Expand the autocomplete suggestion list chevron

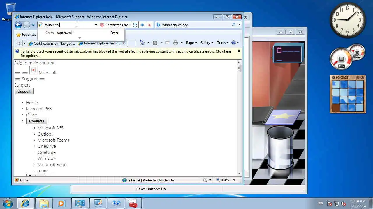80,38
